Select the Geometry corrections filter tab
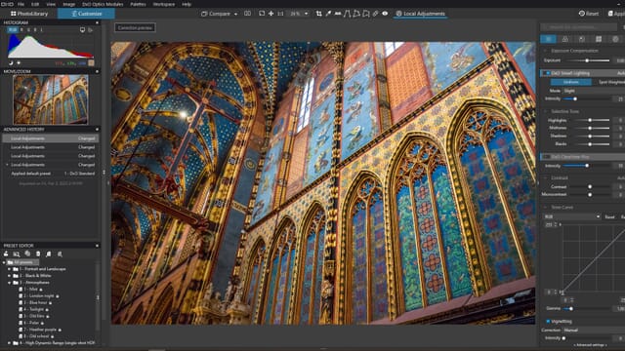625x351 pixels. (599, 39)
